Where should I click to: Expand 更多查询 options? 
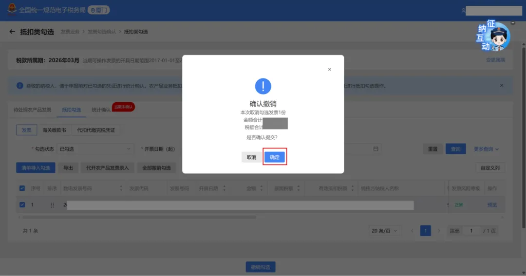486,149
